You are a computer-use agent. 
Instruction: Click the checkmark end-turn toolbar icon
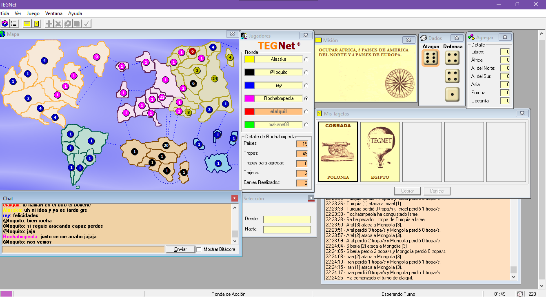(87, 24)
